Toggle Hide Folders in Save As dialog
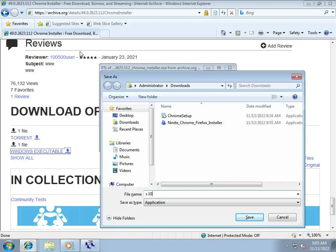 coord(121,218)
